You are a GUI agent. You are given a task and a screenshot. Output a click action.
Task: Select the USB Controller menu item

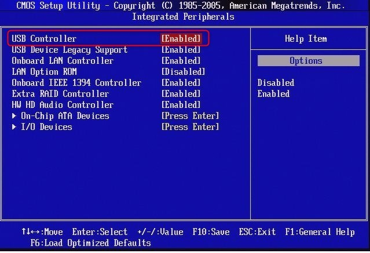tap(44, 38)
